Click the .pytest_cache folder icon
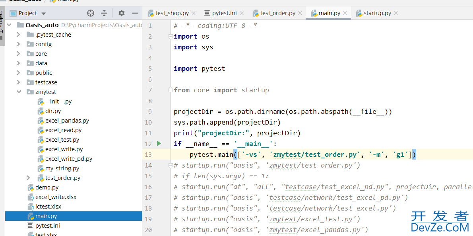This screenshot has height=236, width=473. (x=30, y=35)
